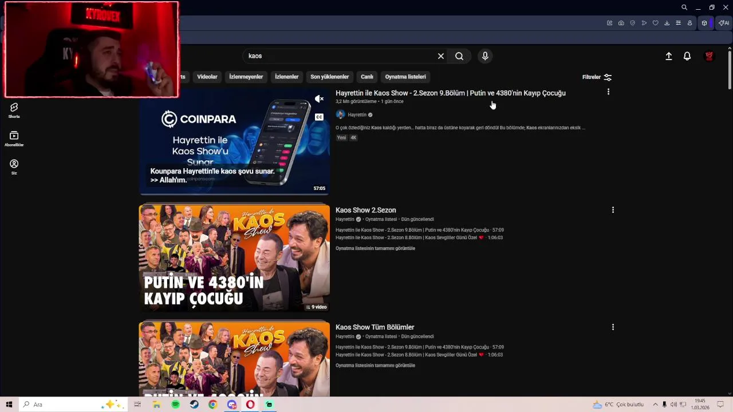The height and width of the screenshot is (412, 733).
Task: Click the search magnifier button beside kaos
Action: [x=459, y=56]
